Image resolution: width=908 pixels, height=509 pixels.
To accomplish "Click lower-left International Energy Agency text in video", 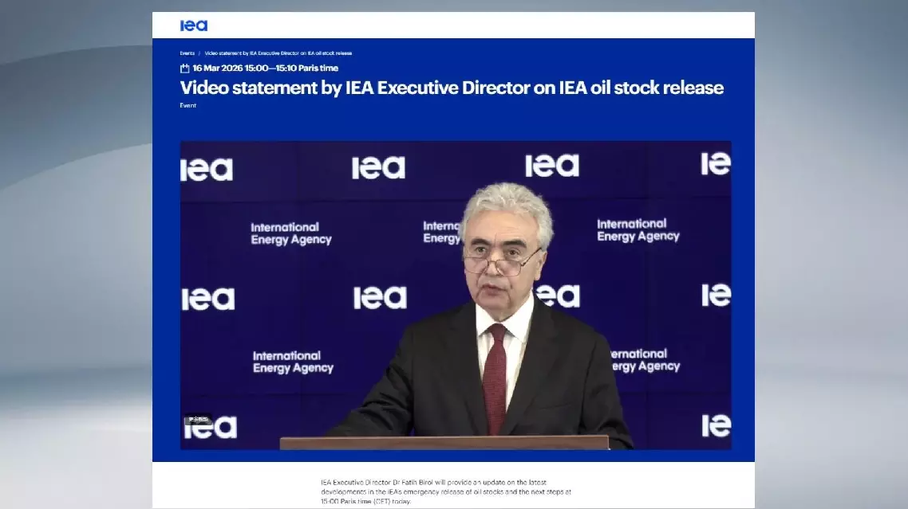I will pyautogui.click(x=293, y=362).
